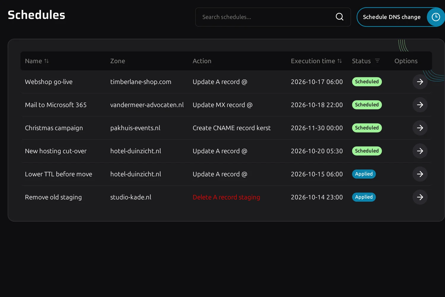Image resolution: width=445 pixels, height=297 pixels.
Task: Click the red Delete A record staging action
Action: [226, 197]
